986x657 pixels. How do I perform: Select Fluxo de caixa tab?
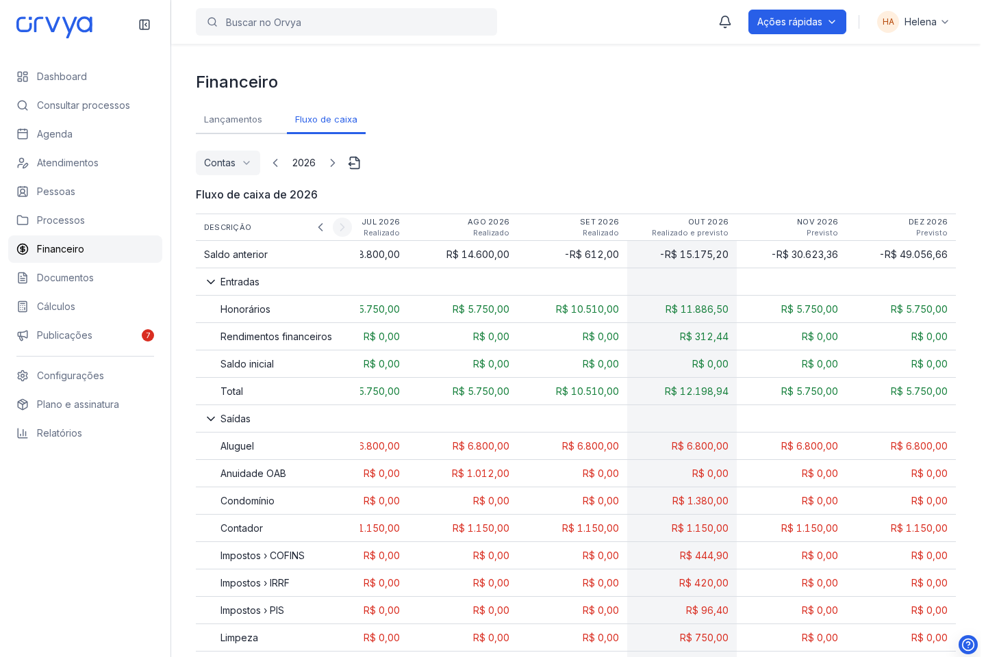click(x=326, y=120)
